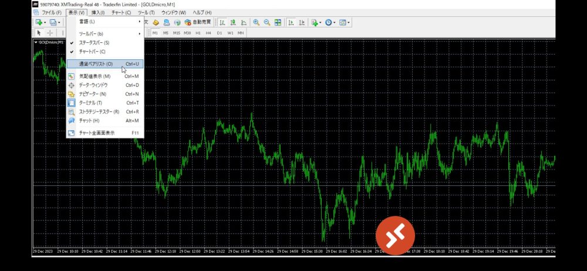Zoom out on the chart
Screen dimensions: 587x271
click(267, 22)
